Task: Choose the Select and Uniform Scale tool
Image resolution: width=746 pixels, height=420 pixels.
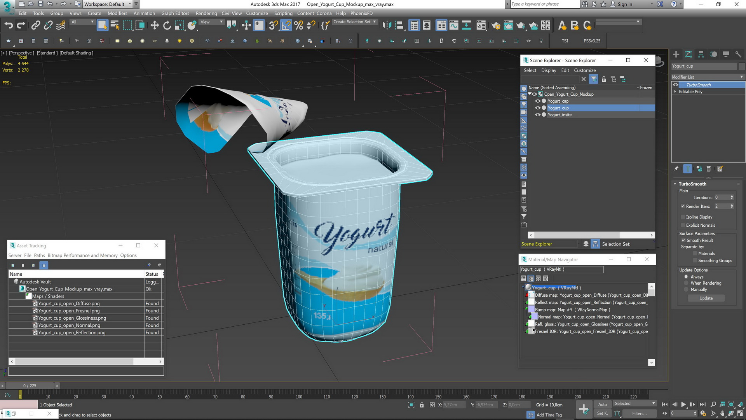Action: click(179, 26)
